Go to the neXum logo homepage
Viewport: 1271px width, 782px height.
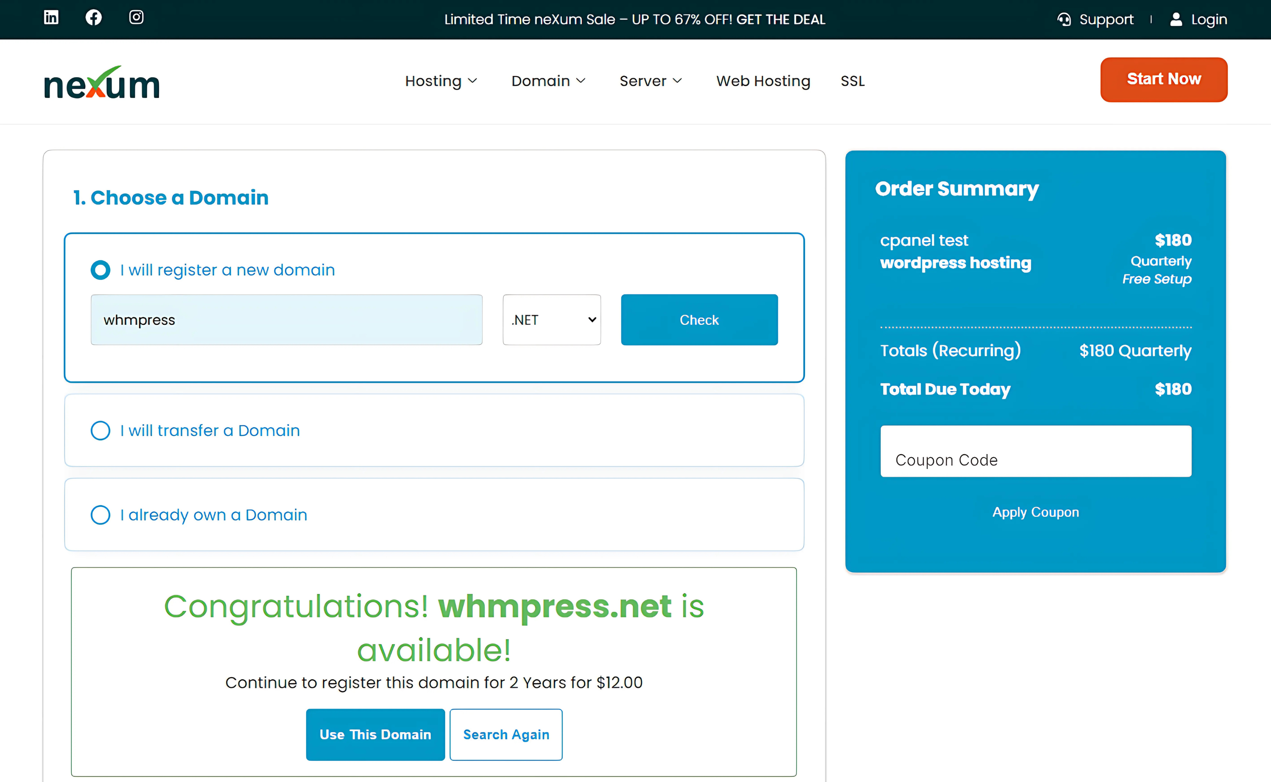coord(102,82)
